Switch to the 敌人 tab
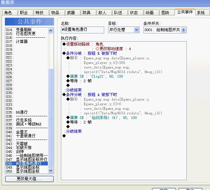This screenshot has width=210, height=190. [x=104, y=12]
